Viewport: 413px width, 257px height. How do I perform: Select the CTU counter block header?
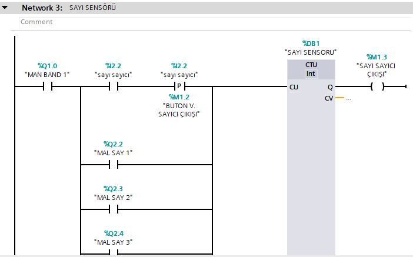coord(311,64)
